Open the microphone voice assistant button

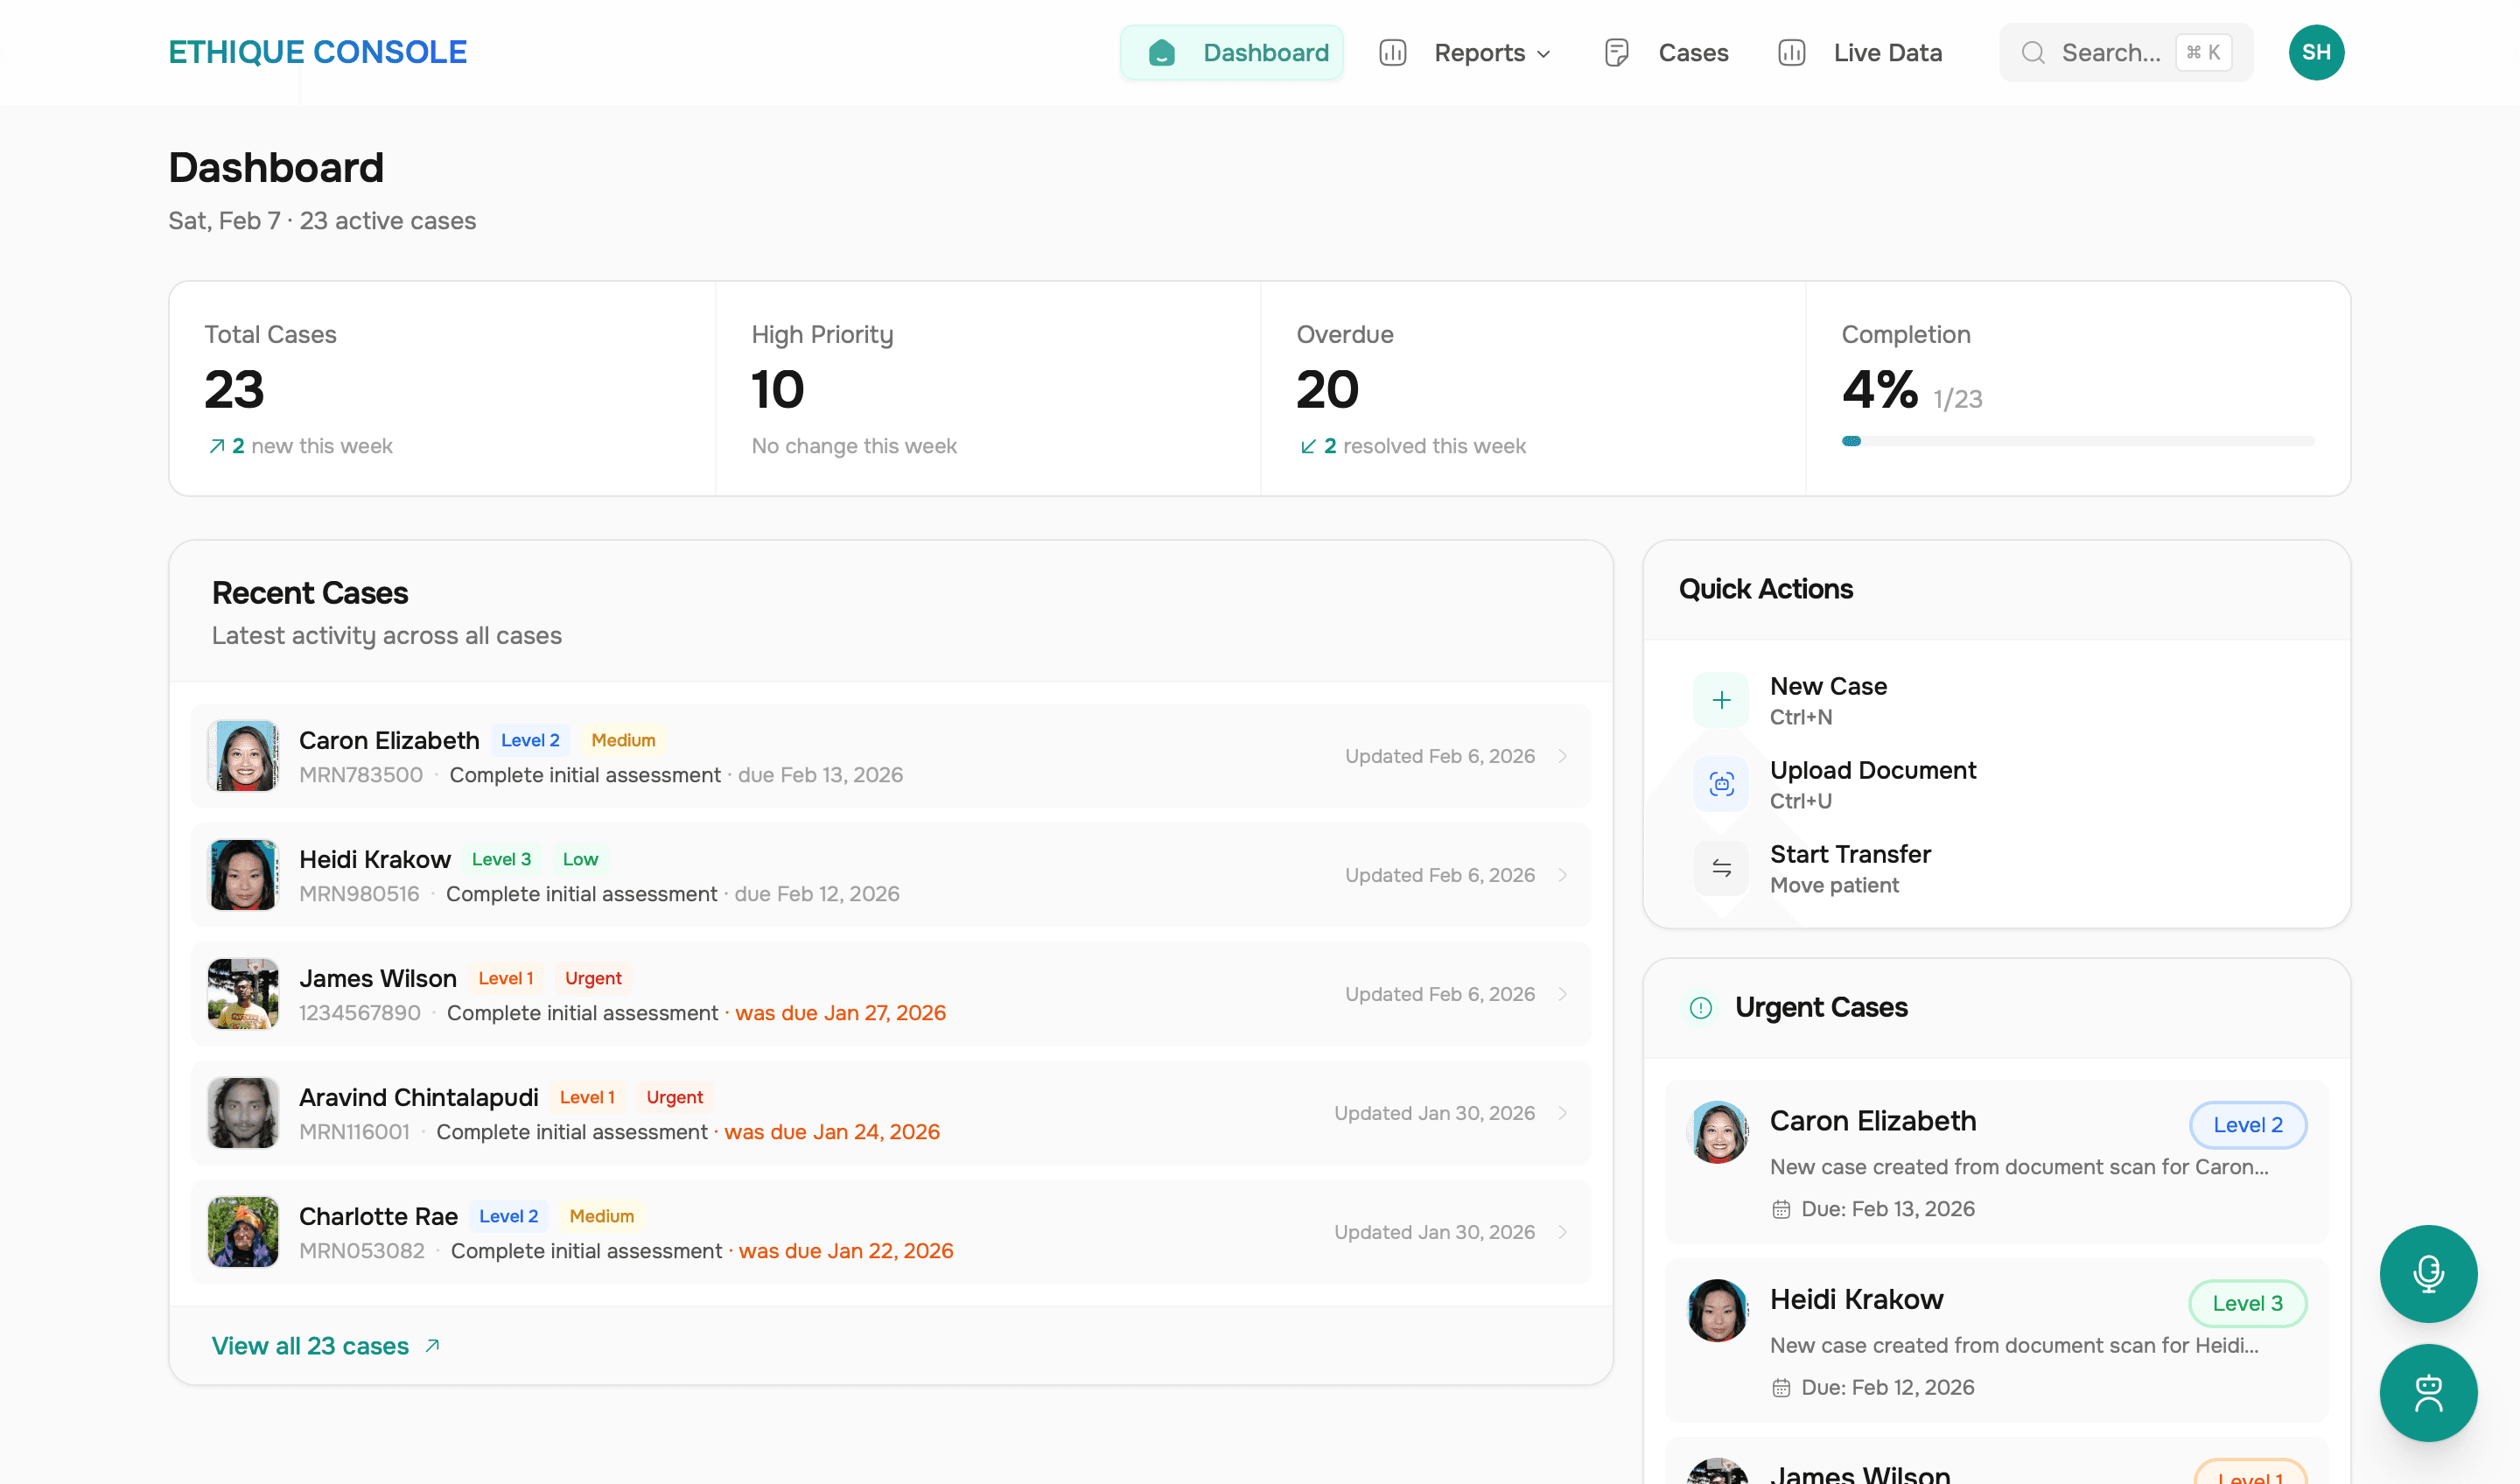click(2429, 1273)
